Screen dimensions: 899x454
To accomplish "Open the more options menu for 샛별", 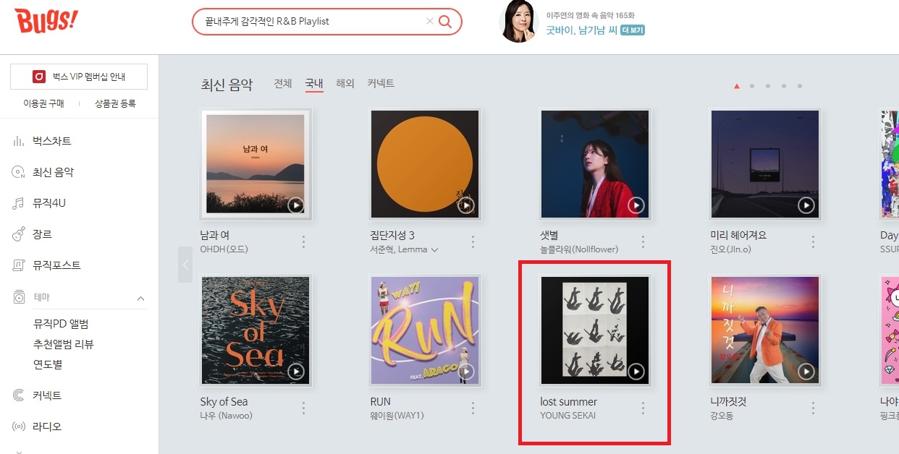I will point(643,241).
